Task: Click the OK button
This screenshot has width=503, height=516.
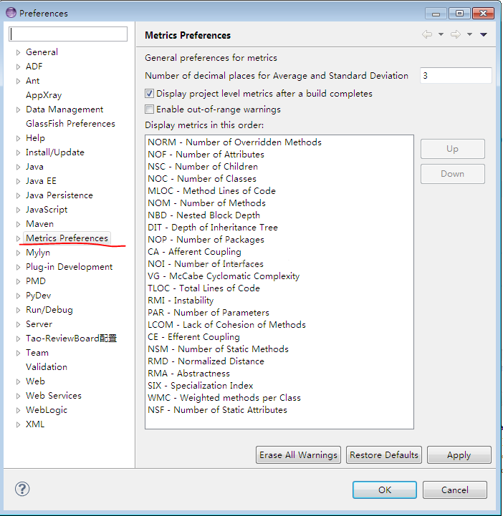Action: tap(384, 490)
